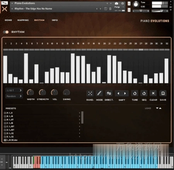Expand the E. L_32 preset folder arrow

(80, 137)
